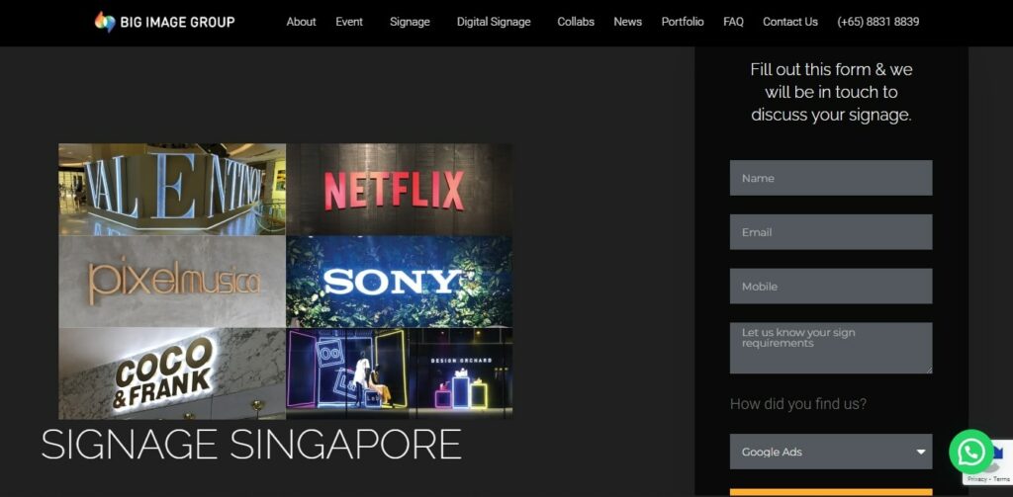Click the Sony signage photo
Screen dimensions: 1013x497
400,282
